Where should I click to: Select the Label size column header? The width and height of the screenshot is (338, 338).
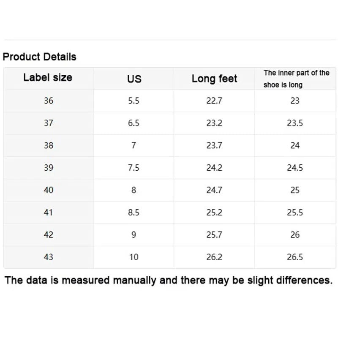click(48, 77)
